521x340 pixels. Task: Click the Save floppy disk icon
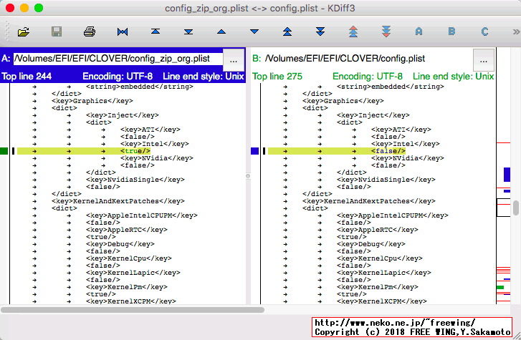57,32
